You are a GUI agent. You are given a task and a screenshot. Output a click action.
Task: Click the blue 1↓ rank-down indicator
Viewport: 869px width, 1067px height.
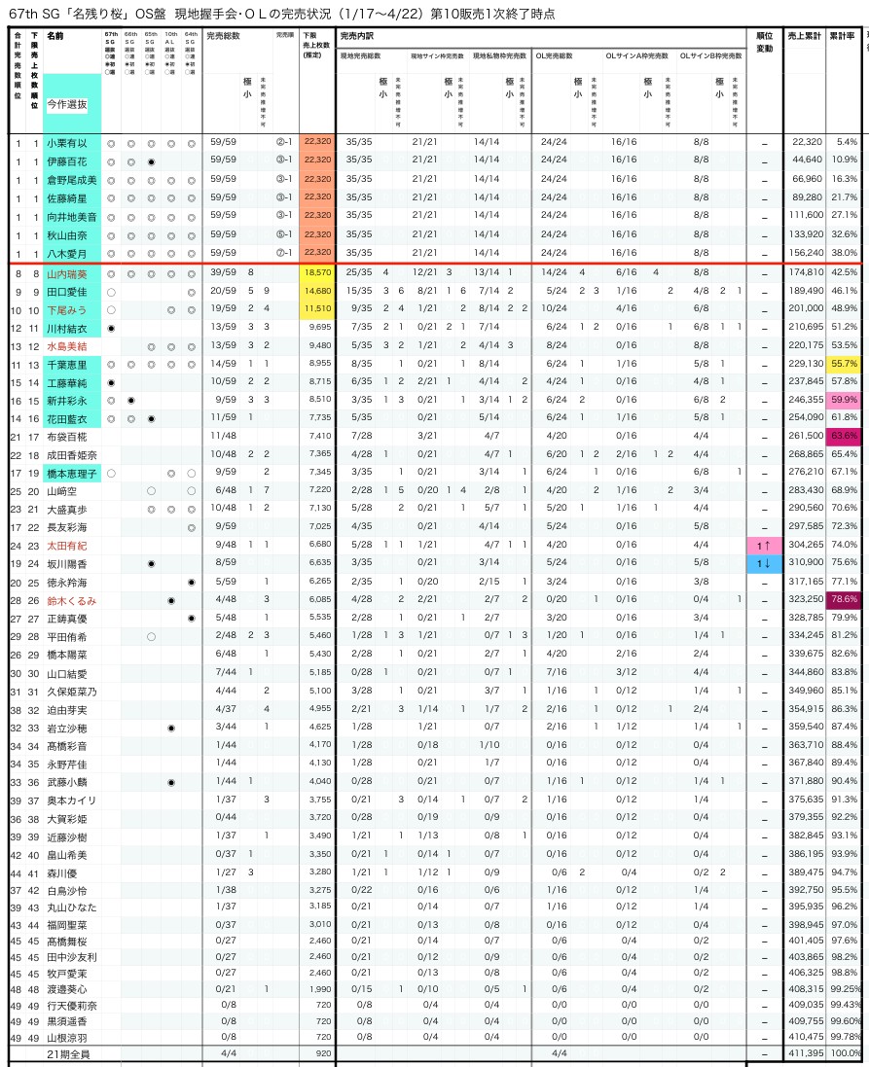[764, 563]
